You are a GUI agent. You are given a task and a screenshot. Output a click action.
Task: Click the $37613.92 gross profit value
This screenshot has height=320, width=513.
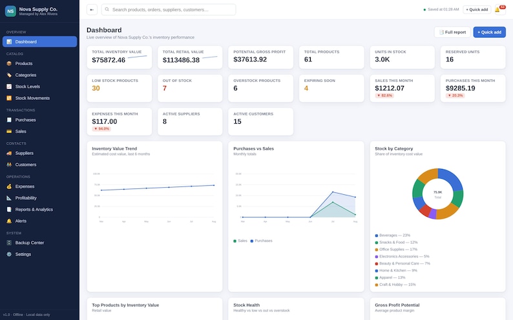pos(250,59)
